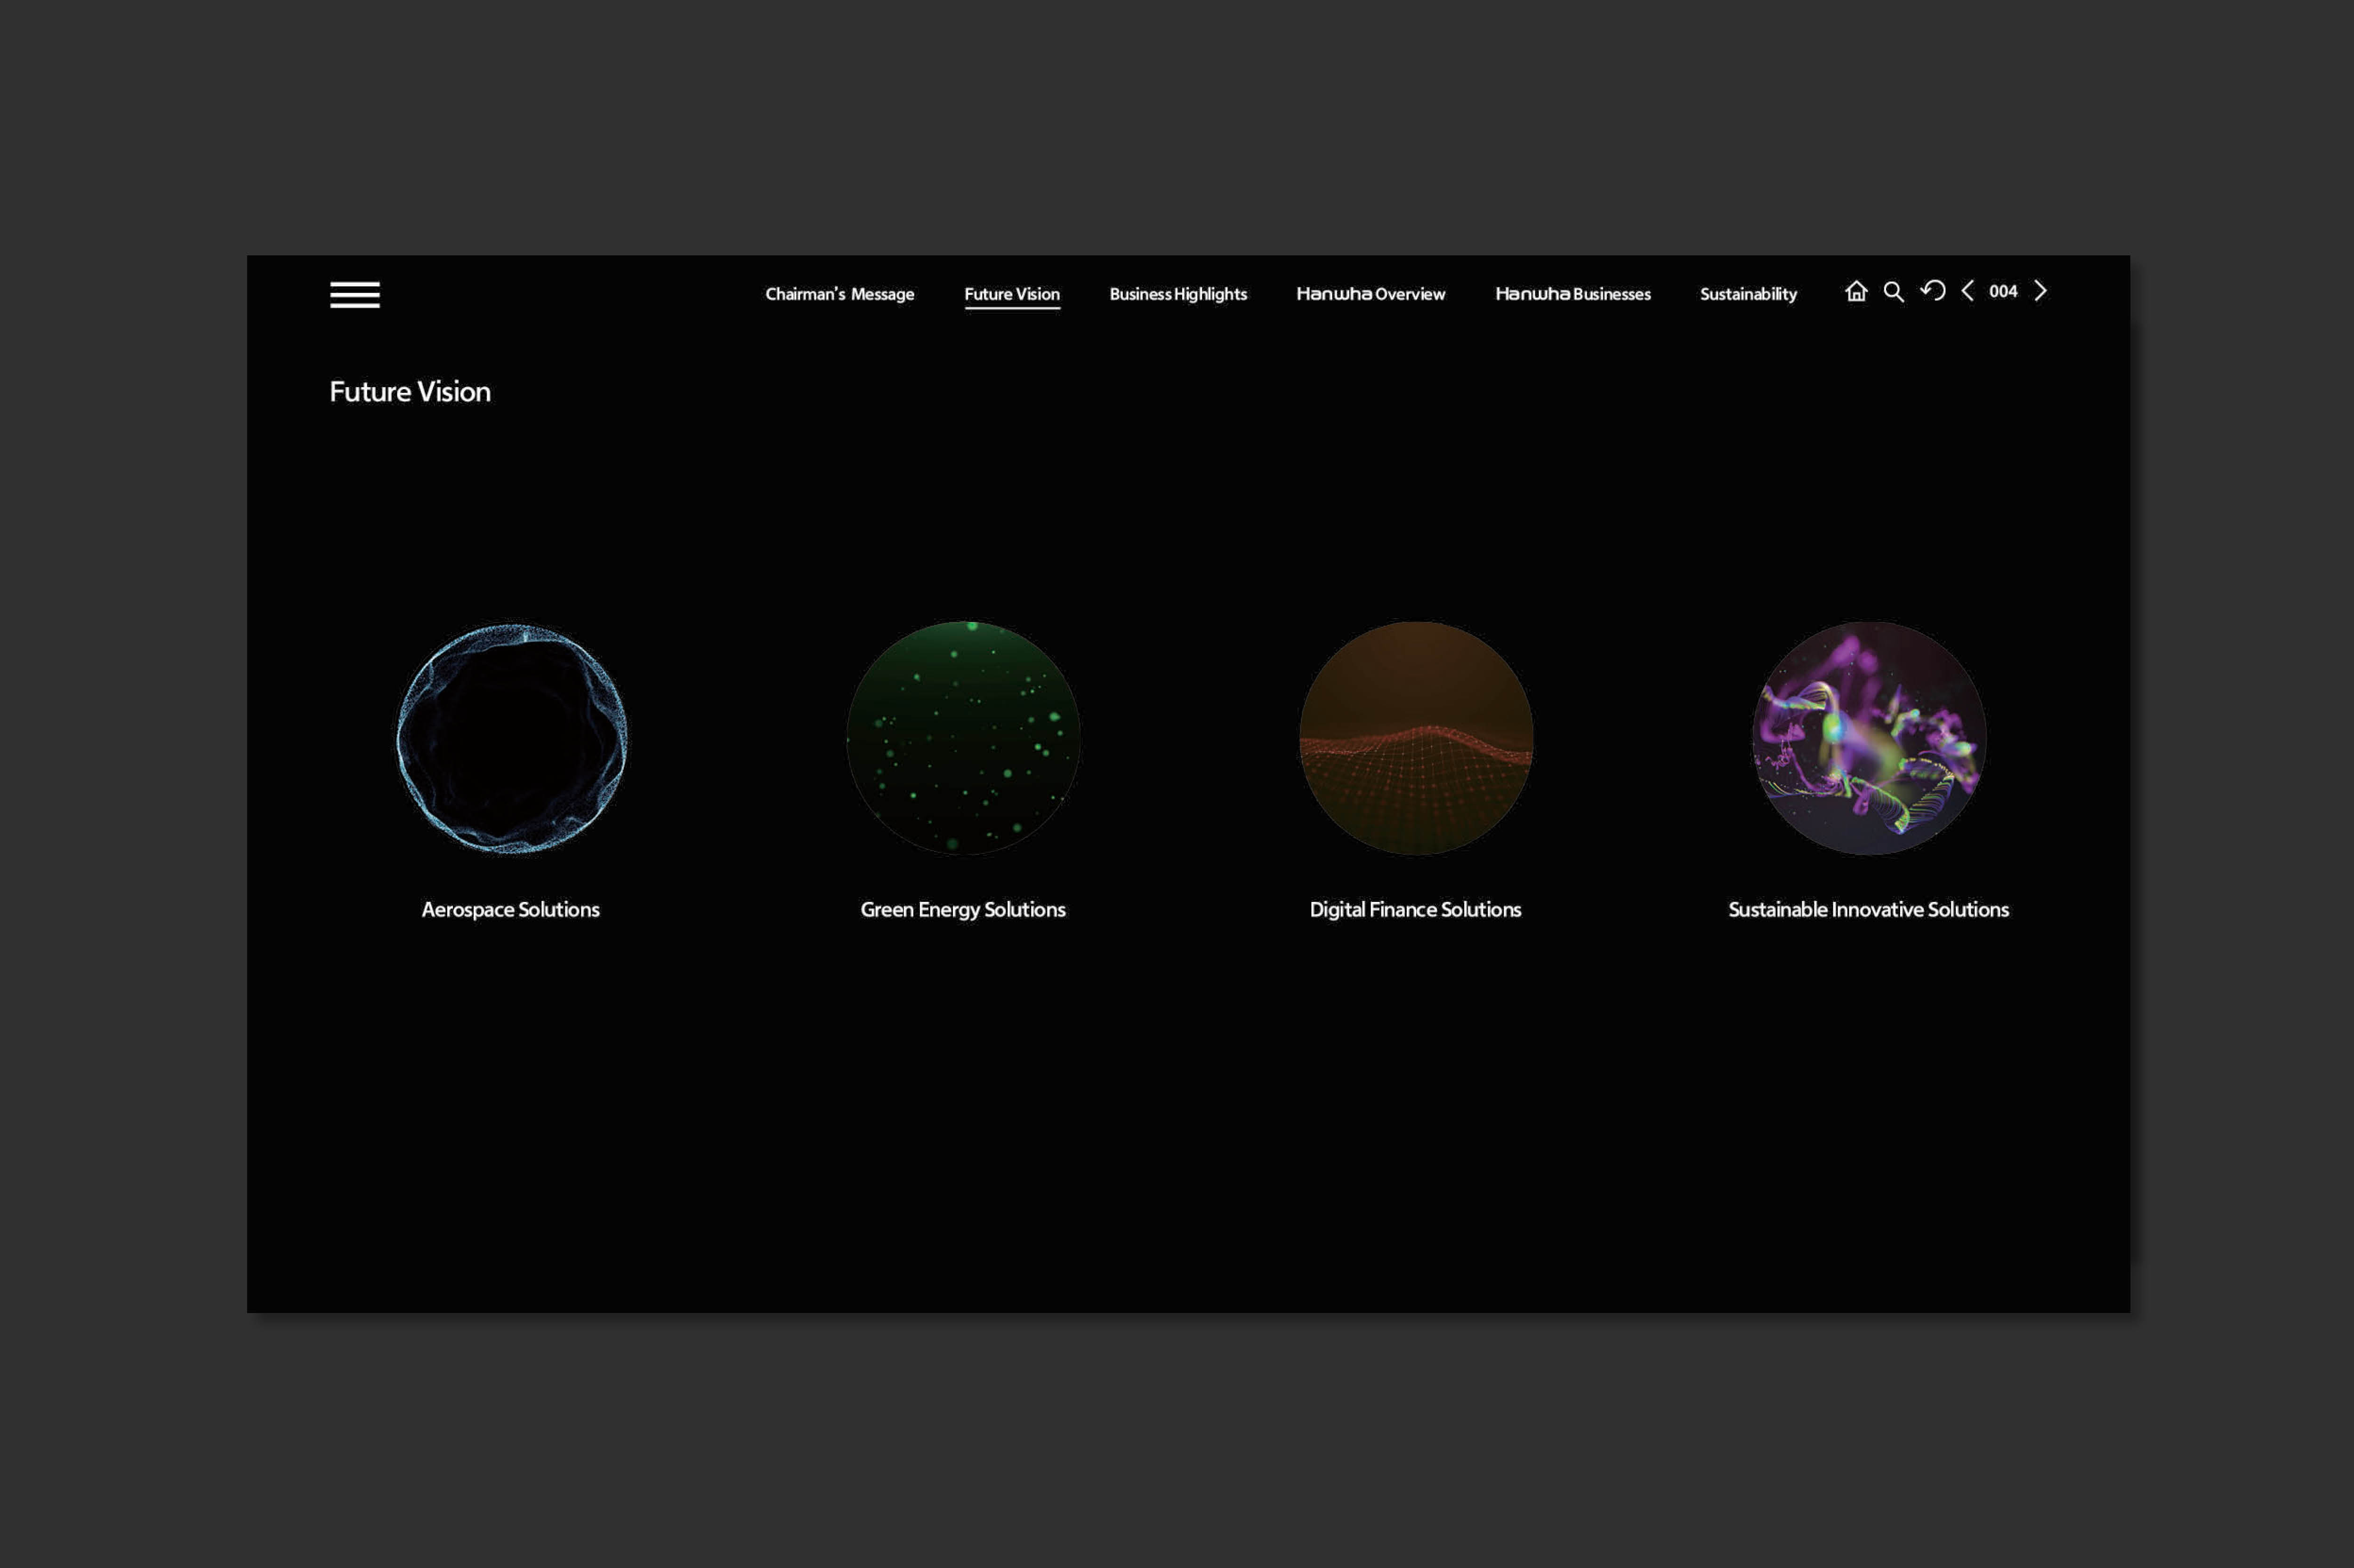Open the Sustainability section
This screenshot has width=2354, height=1568.
1748,294
